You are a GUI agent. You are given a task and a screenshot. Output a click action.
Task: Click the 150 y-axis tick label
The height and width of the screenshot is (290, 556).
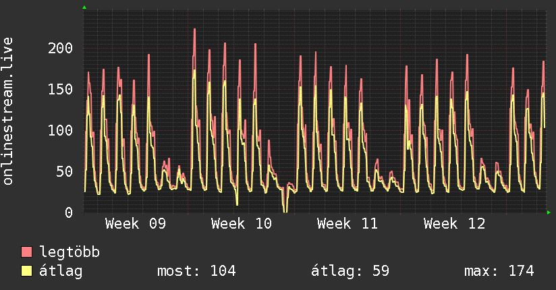click(60, 89)
